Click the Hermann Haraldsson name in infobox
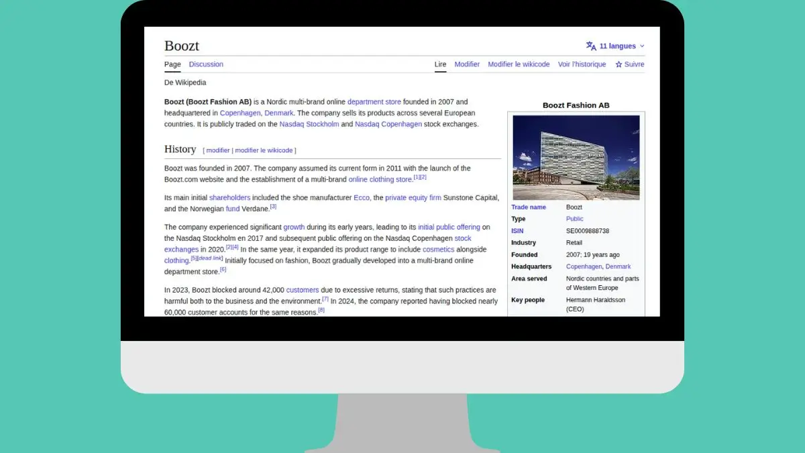This screenshot has height=453, width=805. [594, 300]
